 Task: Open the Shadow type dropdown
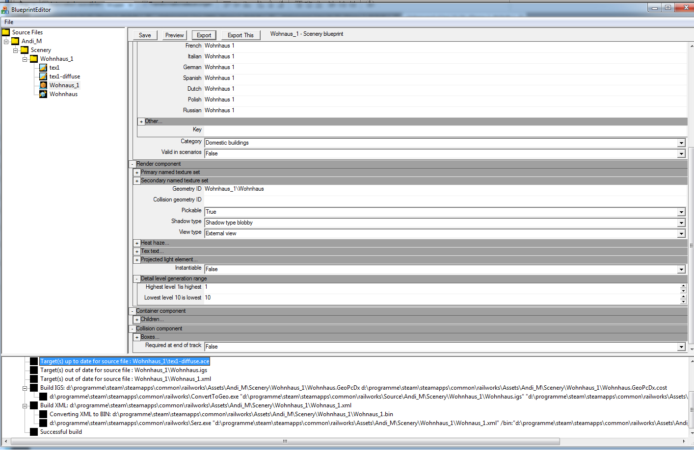[681, 223]
